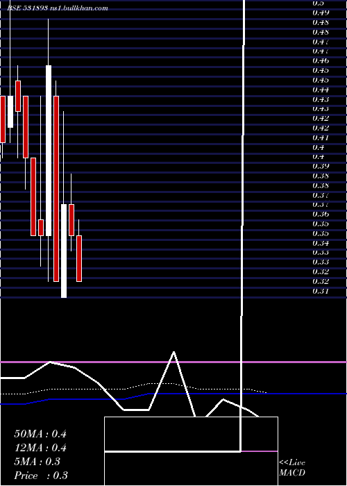Click the 5MA : 0.3 value

pos(37,462)
